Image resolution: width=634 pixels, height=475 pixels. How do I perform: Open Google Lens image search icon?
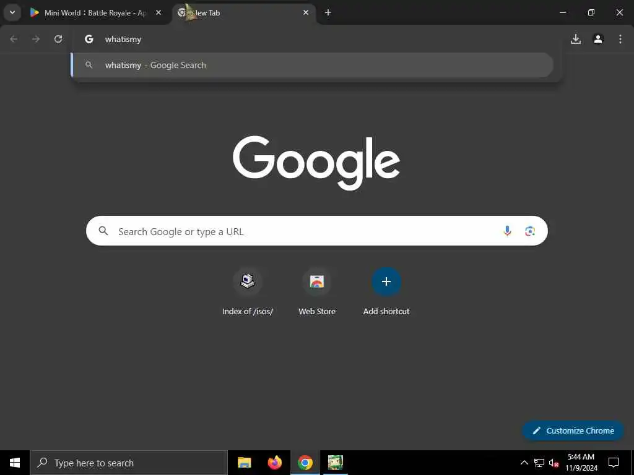(530, 231)
